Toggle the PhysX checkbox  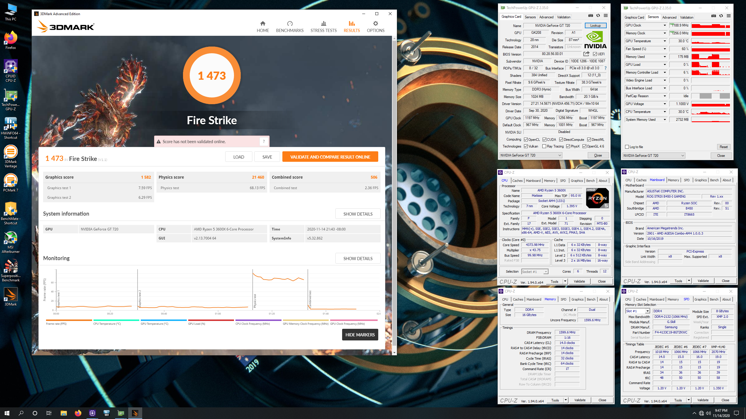click(568, 146)
